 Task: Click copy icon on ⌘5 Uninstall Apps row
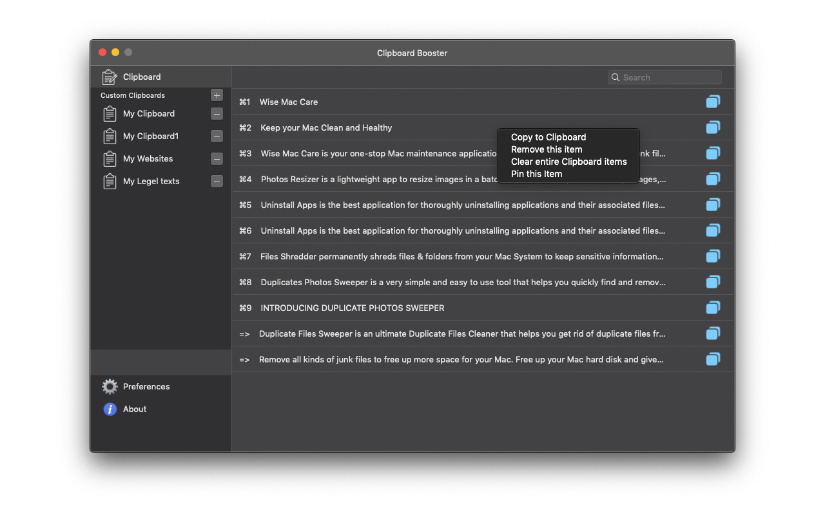(713, 205)
